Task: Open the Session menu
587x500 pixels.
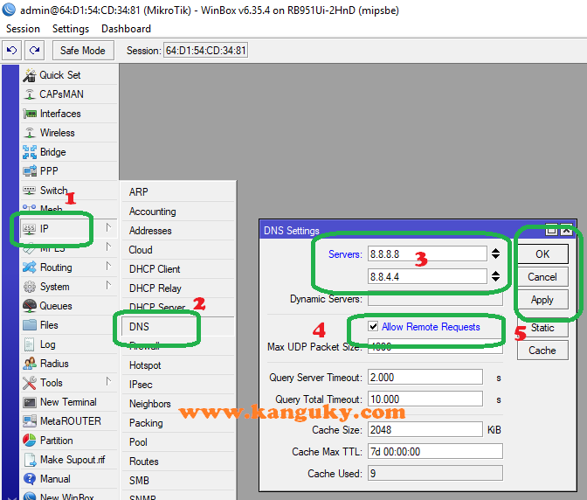Action: pos(23,29)
